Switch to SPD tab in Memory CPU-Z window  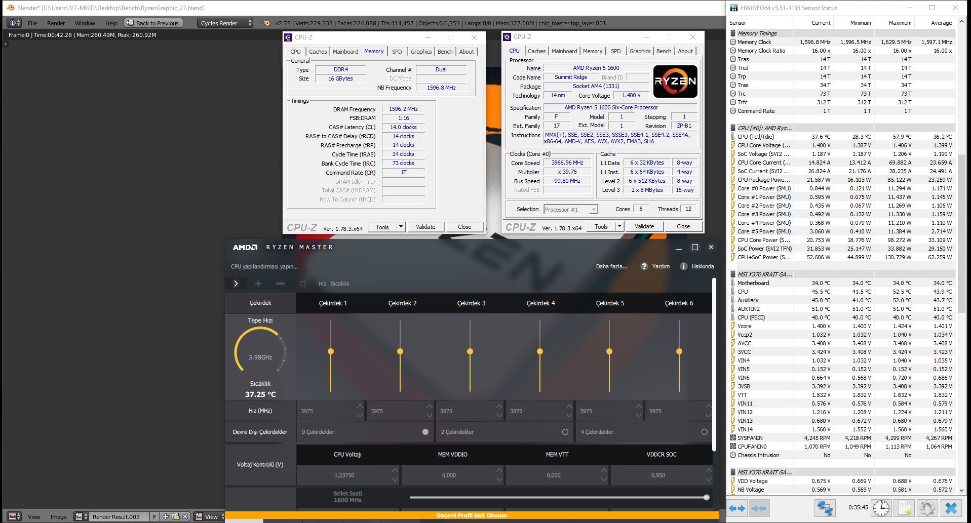[x=397, y=52]
